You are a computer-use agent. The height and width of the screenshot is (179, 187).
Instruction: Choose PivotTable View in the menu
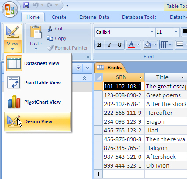[37, 83]
